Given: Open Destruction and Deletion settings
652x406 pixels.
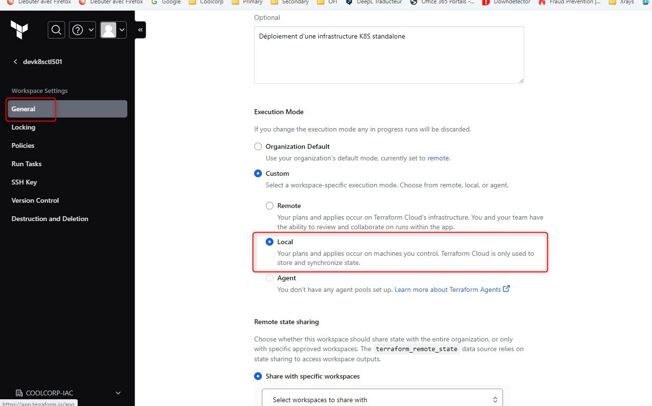Looking at the screenshot, I should pyautogui.click(x=50, y=219).
